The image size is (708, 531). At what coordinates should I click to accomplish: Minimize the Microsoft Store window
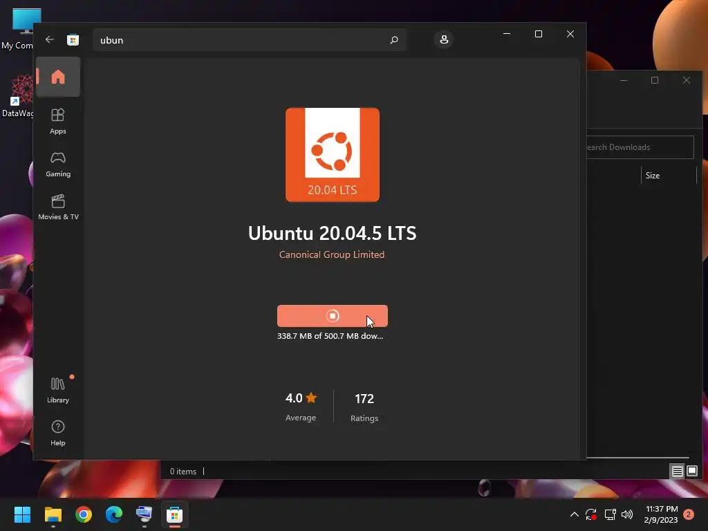(x=507, y=34)
